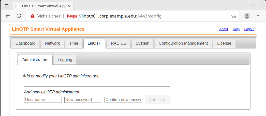
Task: Add page to favorites star icon
Action: (233, 16)
